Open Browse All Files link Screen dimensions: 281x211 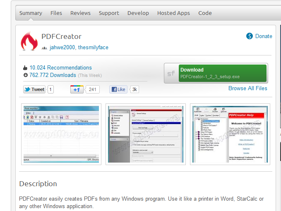pyautogui.click(x=247, y=88)
